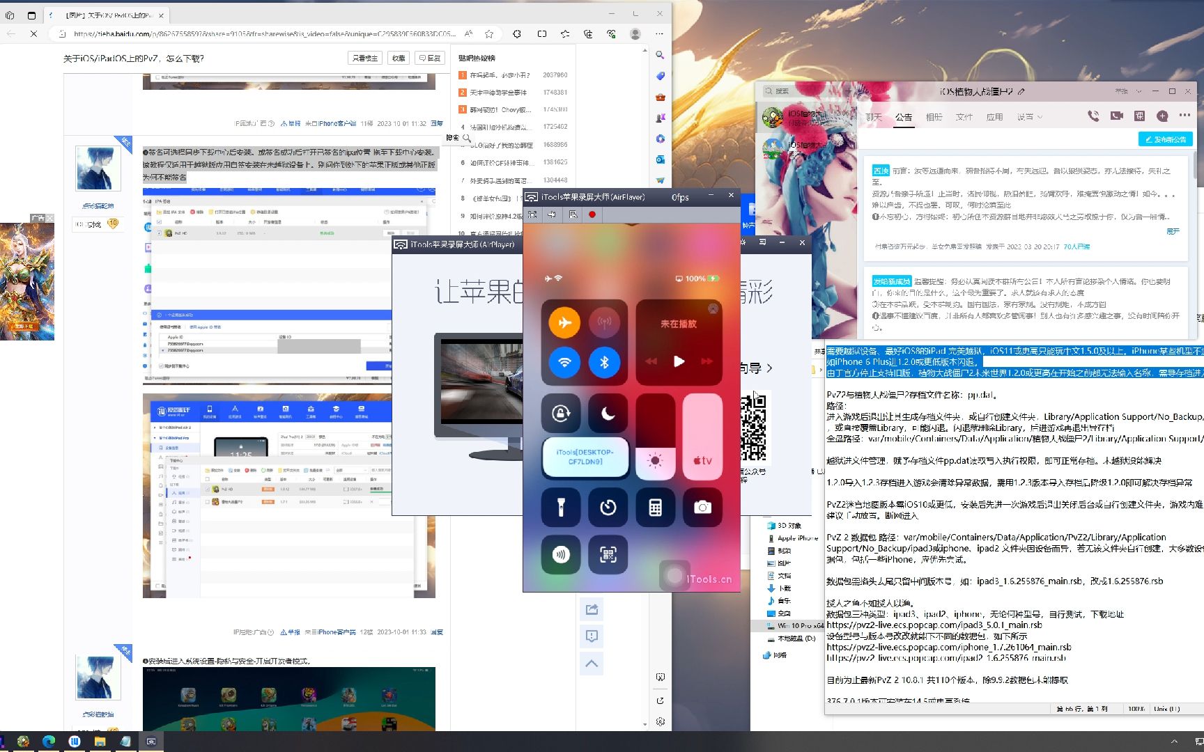This screenshot has height=752, width=1204.
Task: Click the plus invite icon in the QQ toolbar
Action: pos(1162,116)
